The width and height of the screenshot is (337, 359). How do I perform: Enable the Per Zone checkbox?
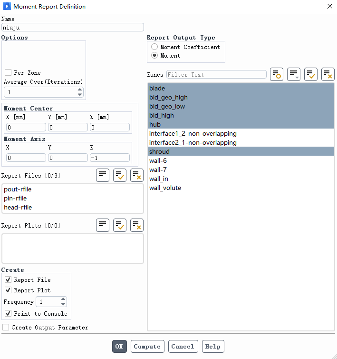[8, 73]
